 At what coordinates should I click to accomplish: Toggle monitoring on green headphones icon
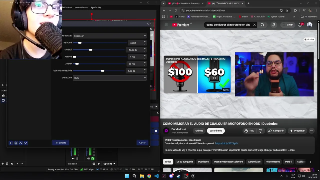click(92, 158)
